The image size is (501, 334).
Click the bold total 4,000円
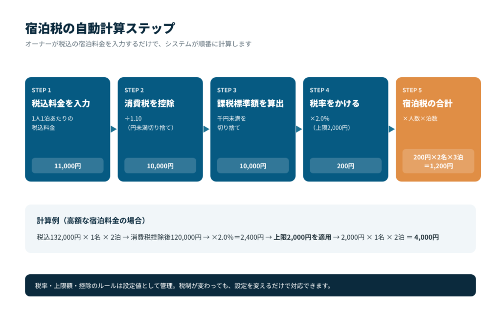[426, 237]
